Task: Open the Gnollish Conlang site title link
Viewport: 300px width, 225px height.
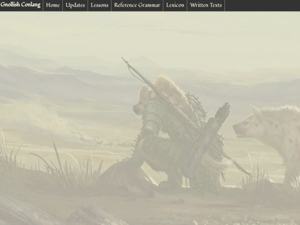Action: [x=21, y=5]
